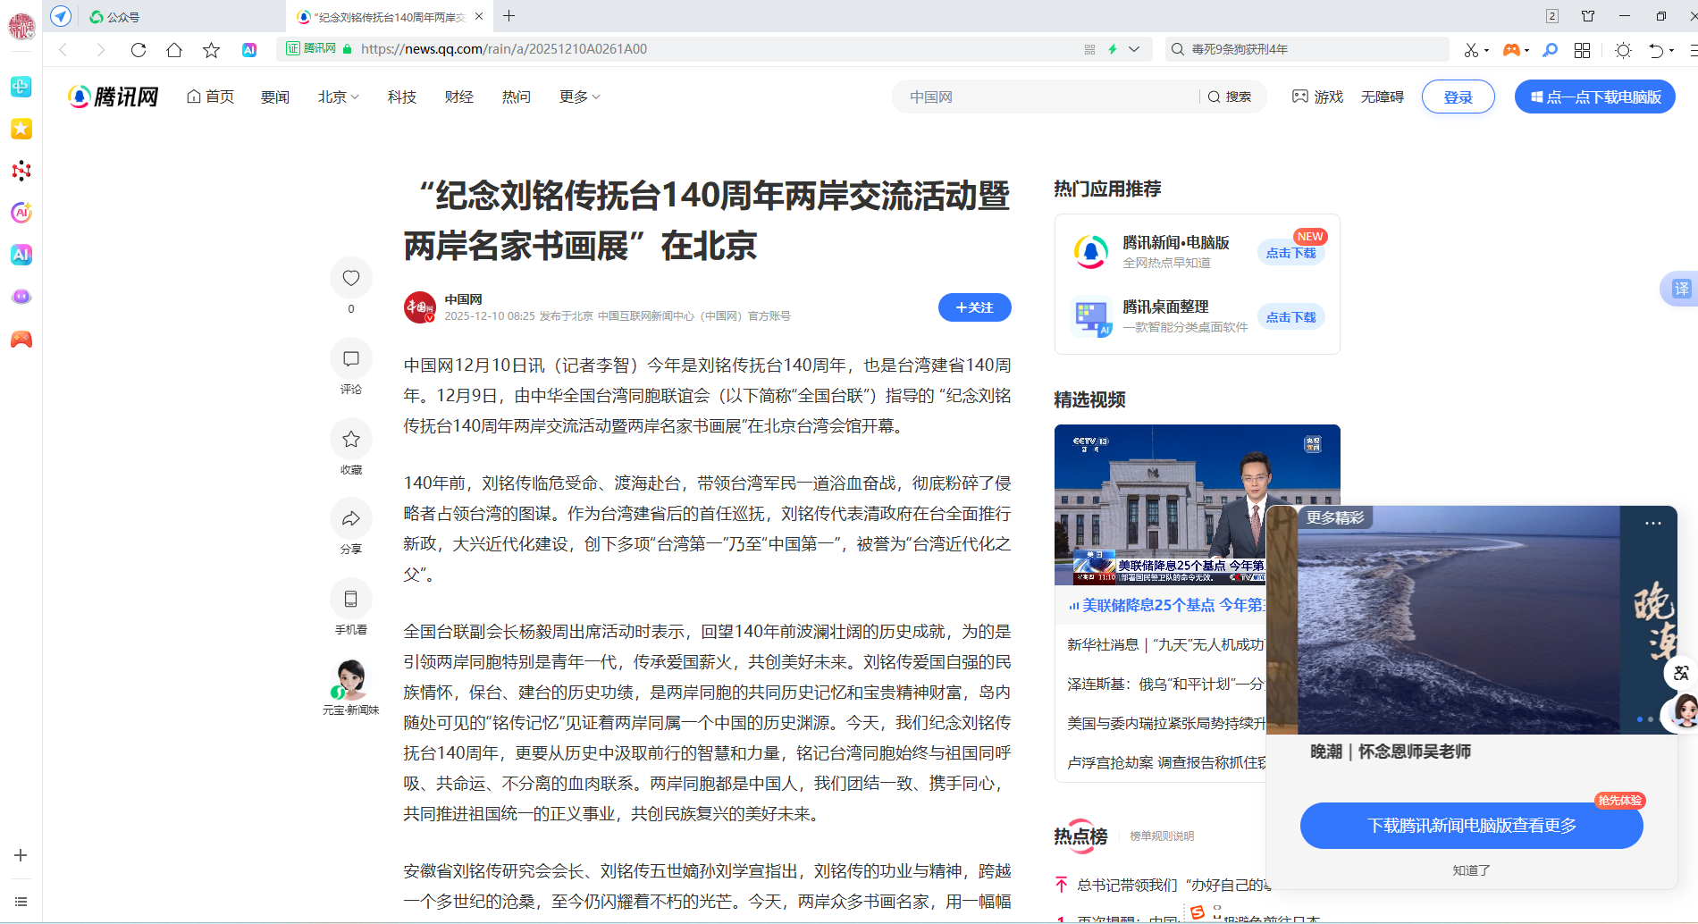Toggle the 无障碍 accessibility mode
The height and width of the screenshot is (924, 1698).
pos(1382,97)
